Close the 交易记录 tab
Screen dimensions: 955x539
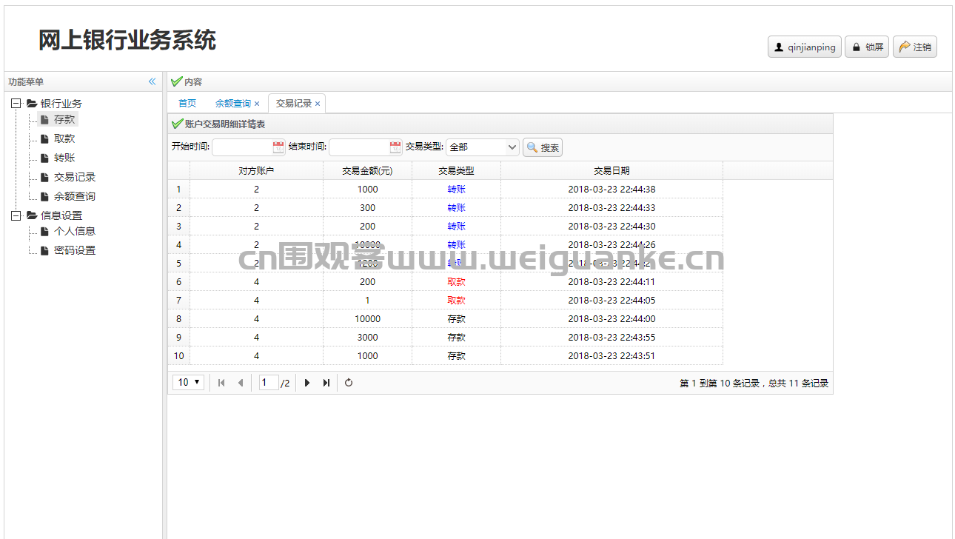pos(318,104)
